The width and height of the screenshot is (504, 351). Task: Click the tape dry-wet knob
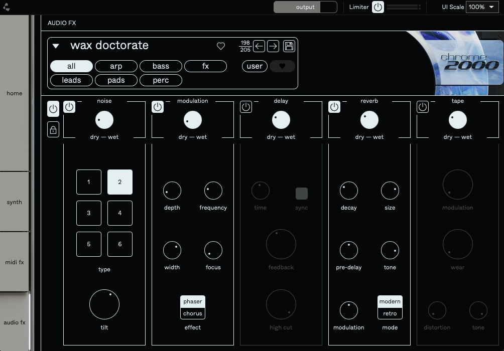pyautogui.click(x=458, y=120)
